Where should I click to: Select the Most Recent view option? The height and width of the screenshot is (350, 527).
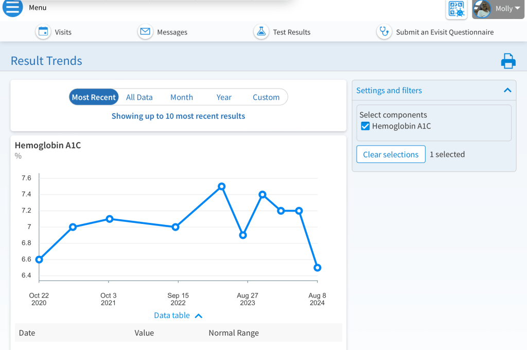click(x=94, y=97)
